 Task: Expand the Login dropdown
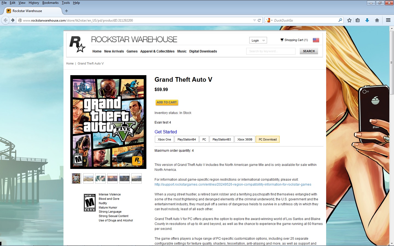[x=258, y=40]
